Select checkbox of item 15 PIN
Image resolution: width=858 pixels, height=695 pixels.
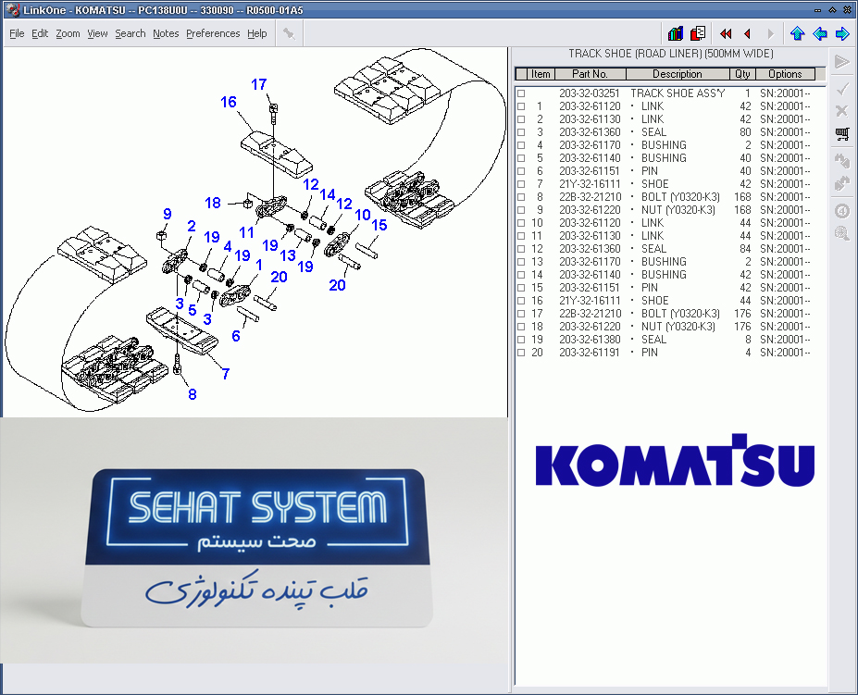[521, 288]
